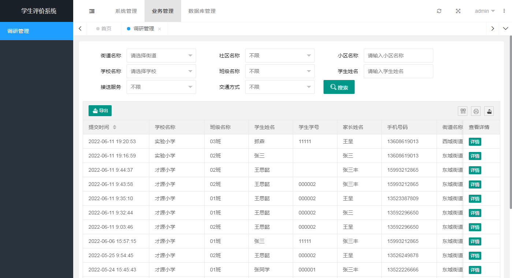Image resolution: width=512 pixels, height=278 pixels.
Task: Click the green 搜索 button
Action: pos(339,87)
